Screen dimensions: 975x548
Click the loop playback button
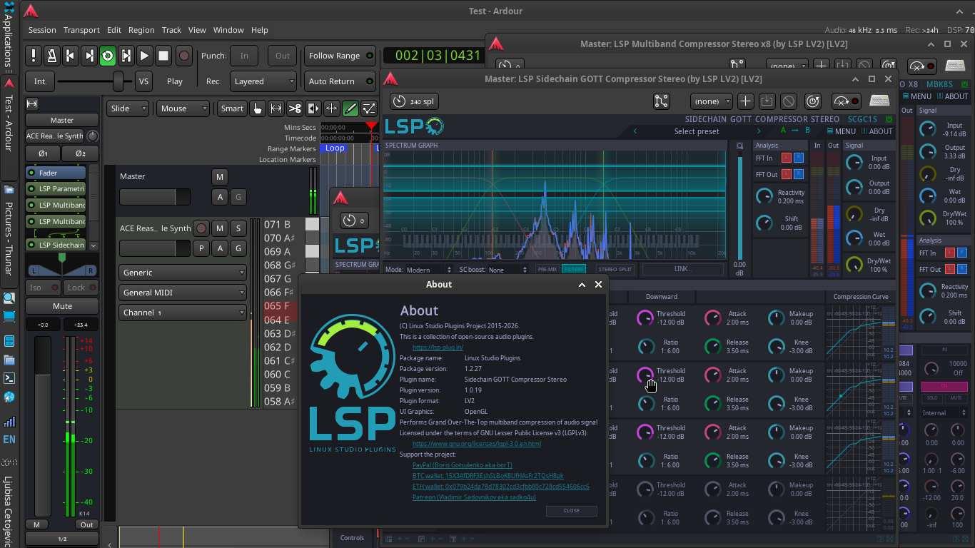[x=107, y=56]
